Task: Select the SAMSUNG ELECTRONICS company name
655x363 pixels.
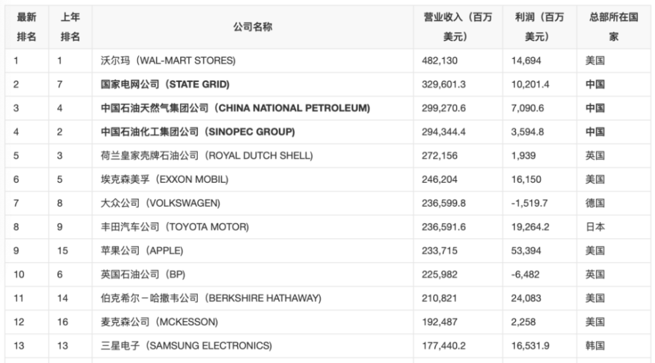Action: click(186, 346)
